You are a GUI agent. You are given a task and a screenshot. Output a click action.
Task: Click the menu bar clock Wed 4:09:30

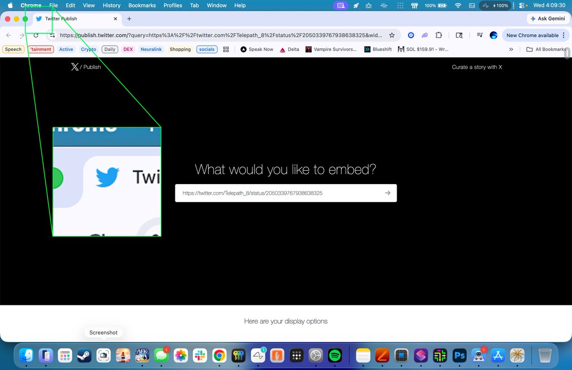click(550, 5)
